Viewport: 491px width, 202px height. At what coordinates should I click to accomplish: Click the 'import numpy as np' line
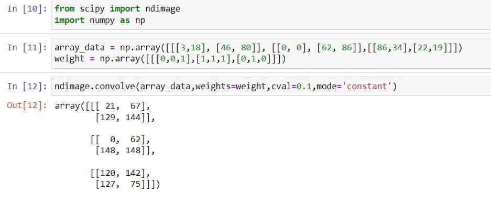coord(100,20)
